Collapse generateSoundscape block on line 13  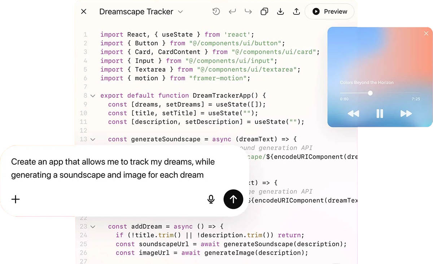tap(93, 140)
